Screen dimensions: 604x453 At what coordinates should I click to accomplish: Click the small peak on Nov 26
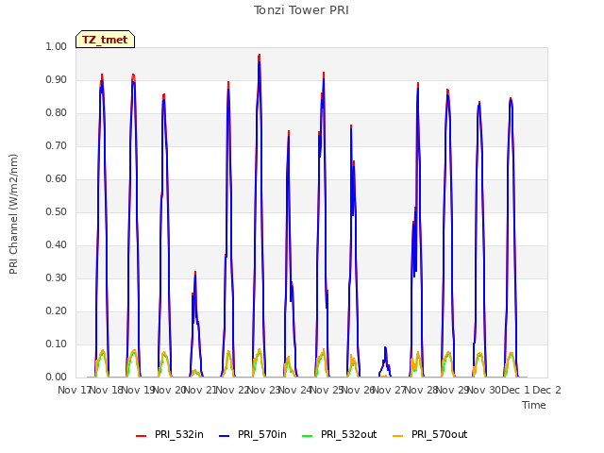[x=385, y=348]
